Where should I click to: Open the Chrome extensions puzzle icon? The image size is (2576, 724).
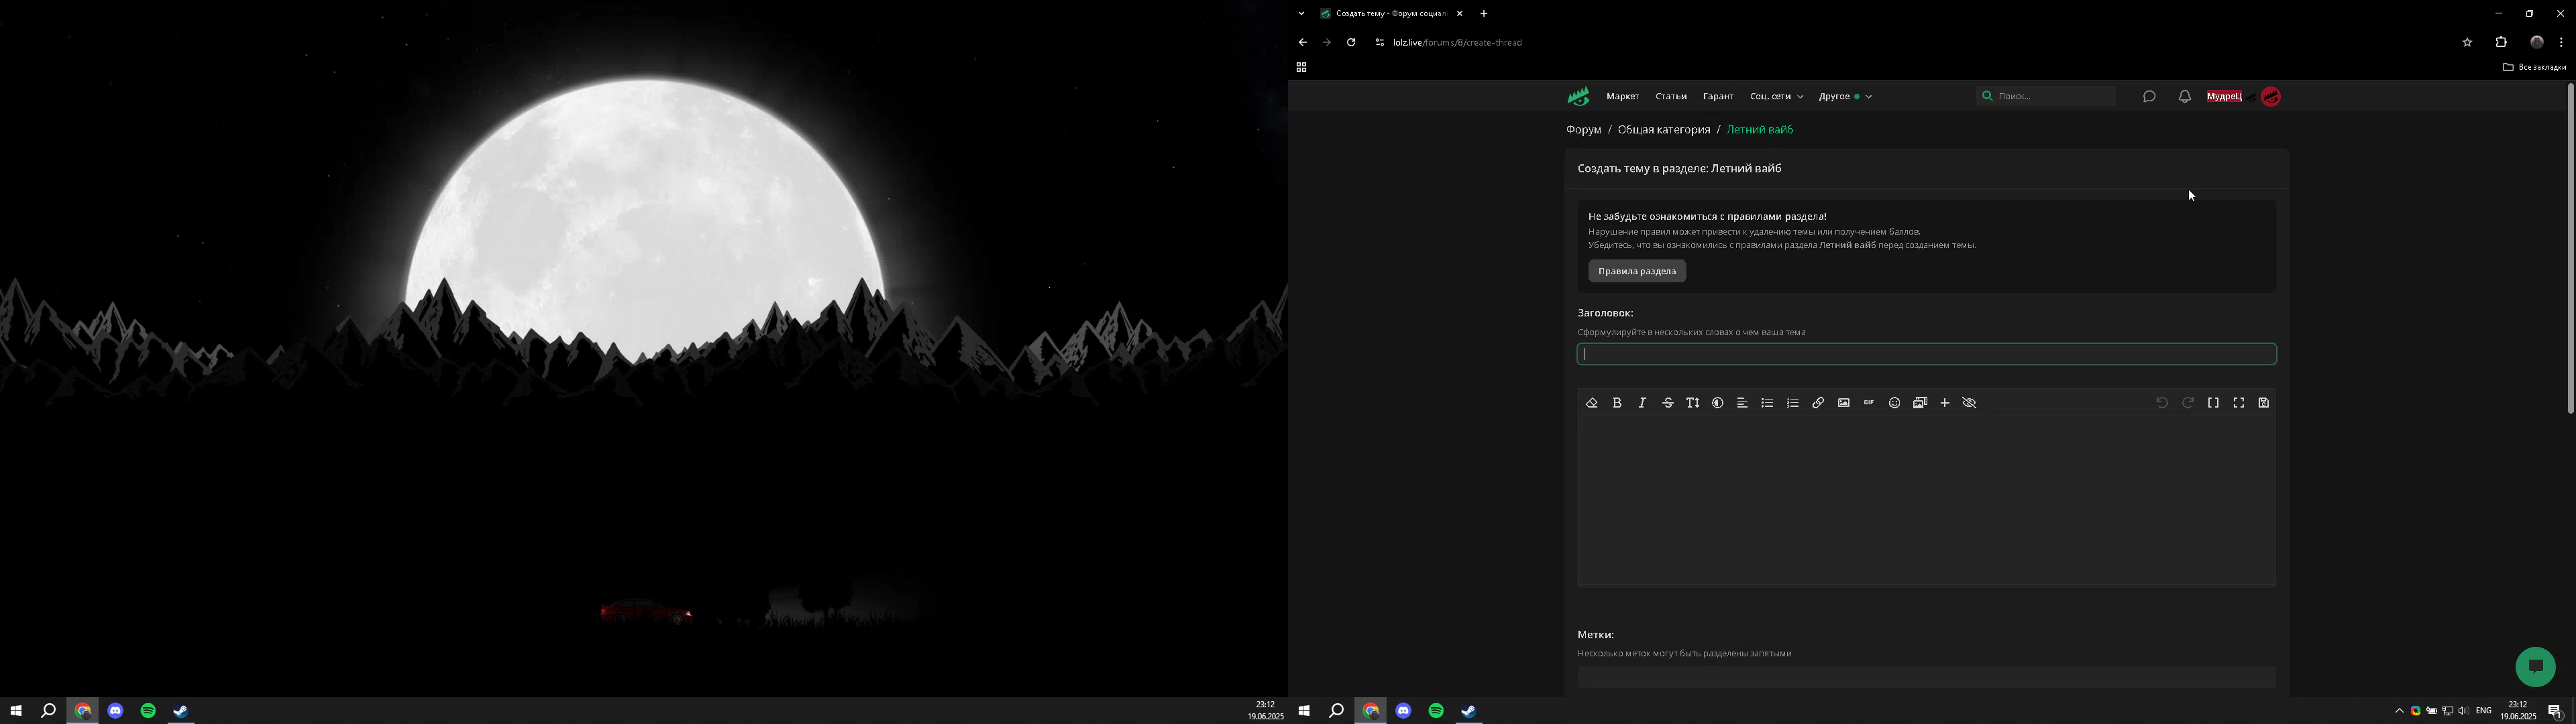point(2501,43)
